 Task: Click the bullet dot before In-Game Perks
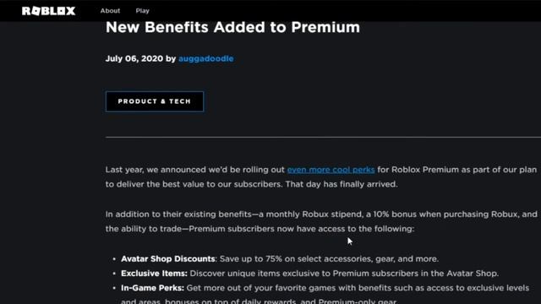point(114,288)
